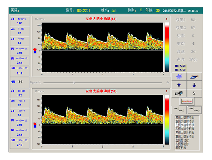
Task: Toggle flow direction arrow beside lower spectrum
Action: pos(34,124)
